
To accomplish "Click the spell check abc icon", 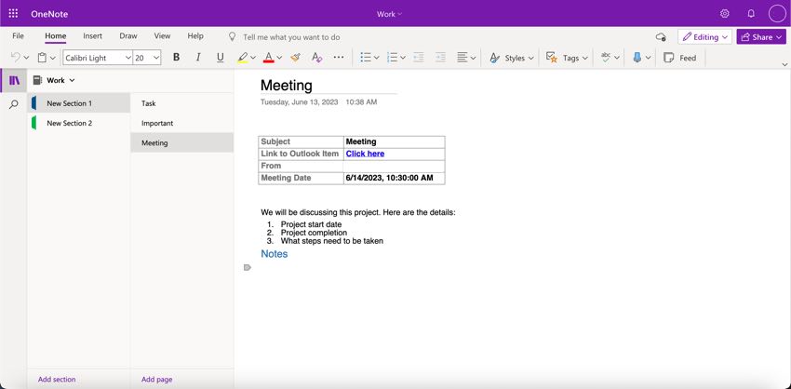I will tap(606, 58).
